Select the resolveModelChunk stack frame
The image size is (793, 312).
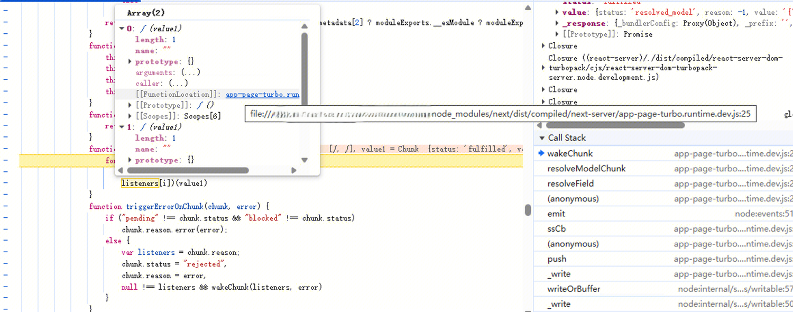586,169
